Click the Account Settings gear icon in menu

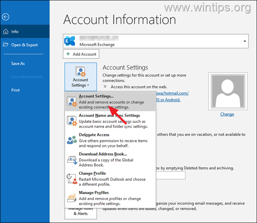[72, 101]
